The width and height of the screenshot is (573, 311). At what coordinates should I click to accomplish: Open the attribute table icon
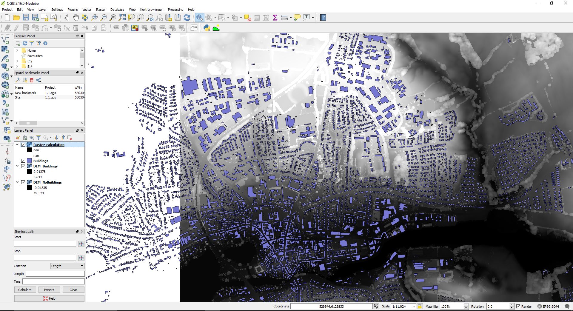[257, 18]
